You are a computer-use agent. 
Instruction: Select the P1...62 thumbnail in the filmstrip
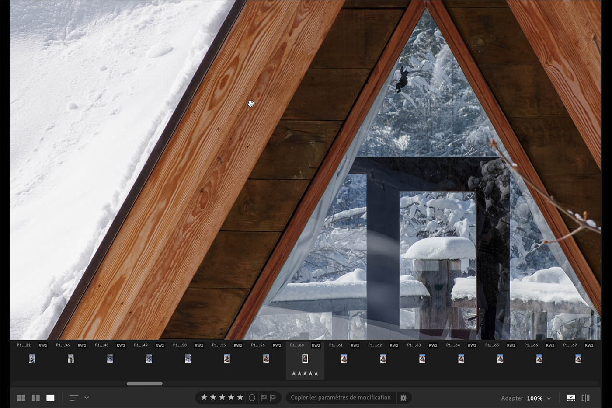[383, 359]
